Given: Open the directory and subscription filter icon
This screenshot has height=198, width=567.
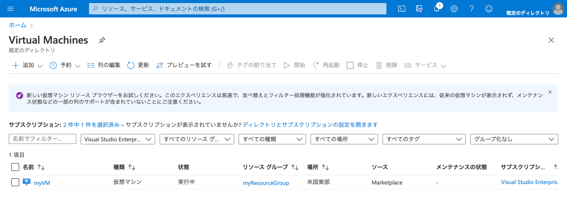Looking at the screenshot, I should tap(420, 9).
